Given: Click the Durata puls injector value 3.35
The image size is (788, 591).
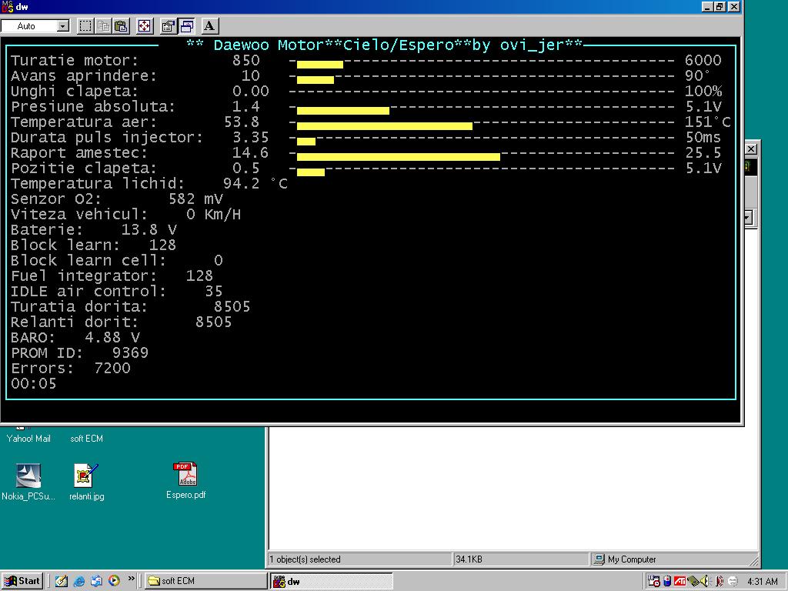Looking at the screenshot, I should (x=250, y=137).
